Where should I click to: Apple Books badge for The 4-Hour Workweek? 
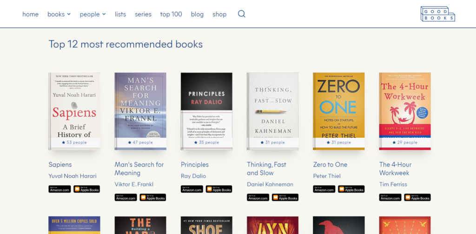pos(417,198)
